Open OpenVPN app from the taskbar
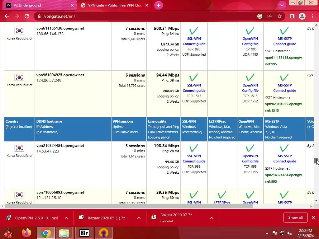Image resolution: width=319 pixels, height=239 pixels. [104, 233]
